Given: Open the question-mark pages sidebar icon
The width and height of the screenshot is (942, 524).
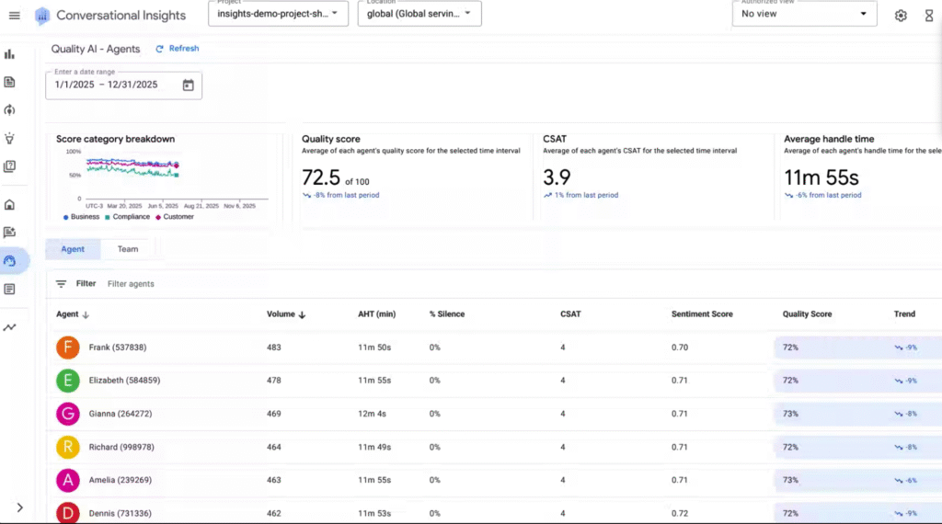Looking at the screenshot, I should tap(9, 166).
